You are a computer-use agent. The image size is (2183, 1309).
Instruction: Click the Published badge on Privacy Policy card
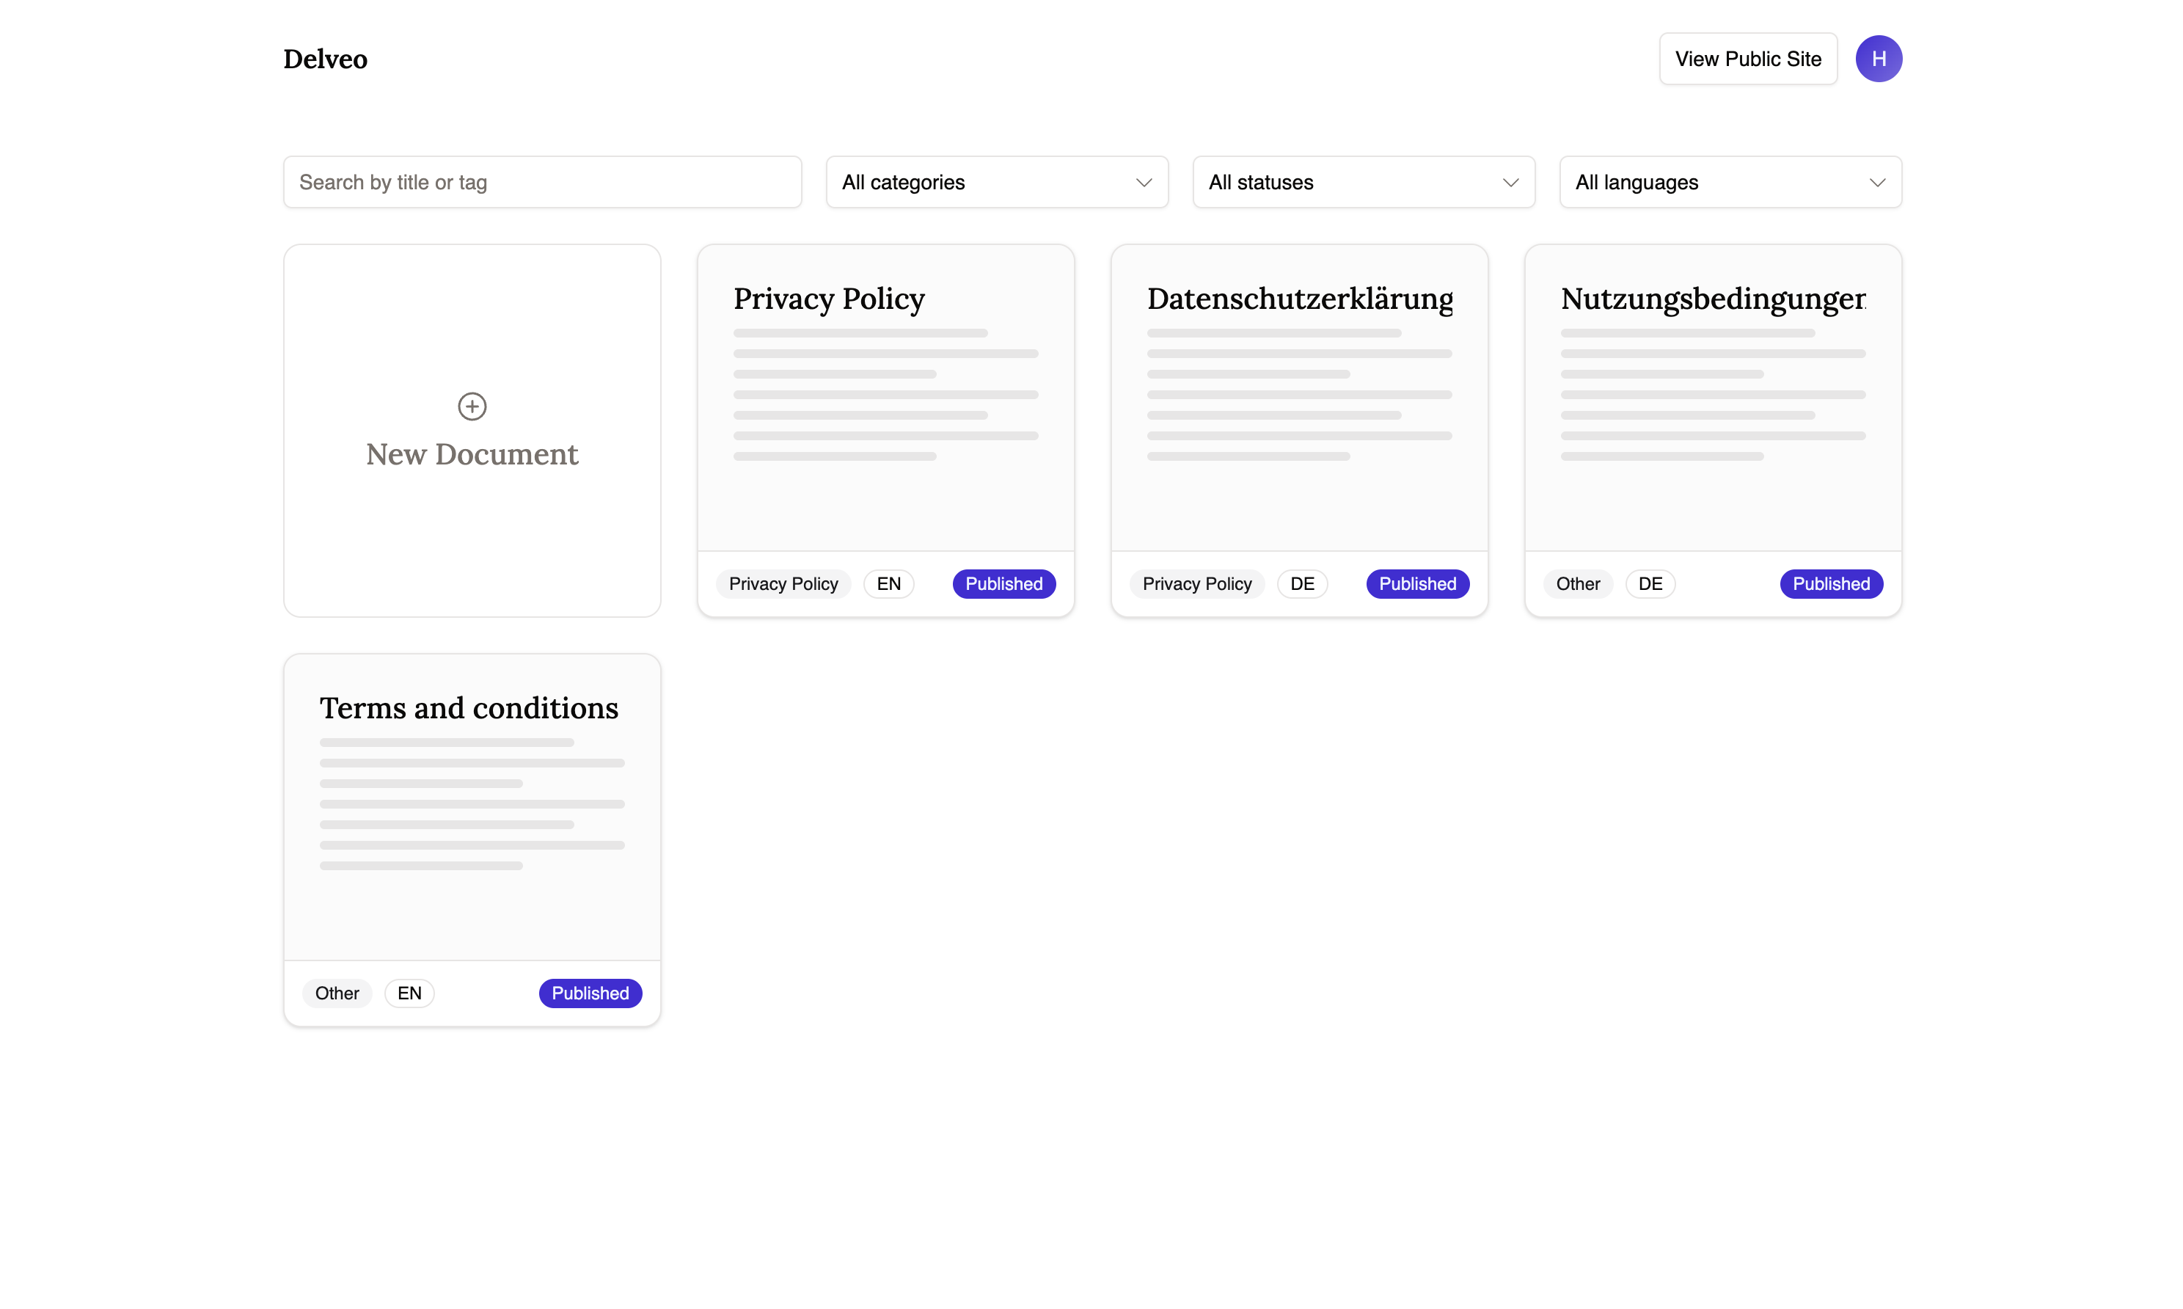(x=1003, y=584)
